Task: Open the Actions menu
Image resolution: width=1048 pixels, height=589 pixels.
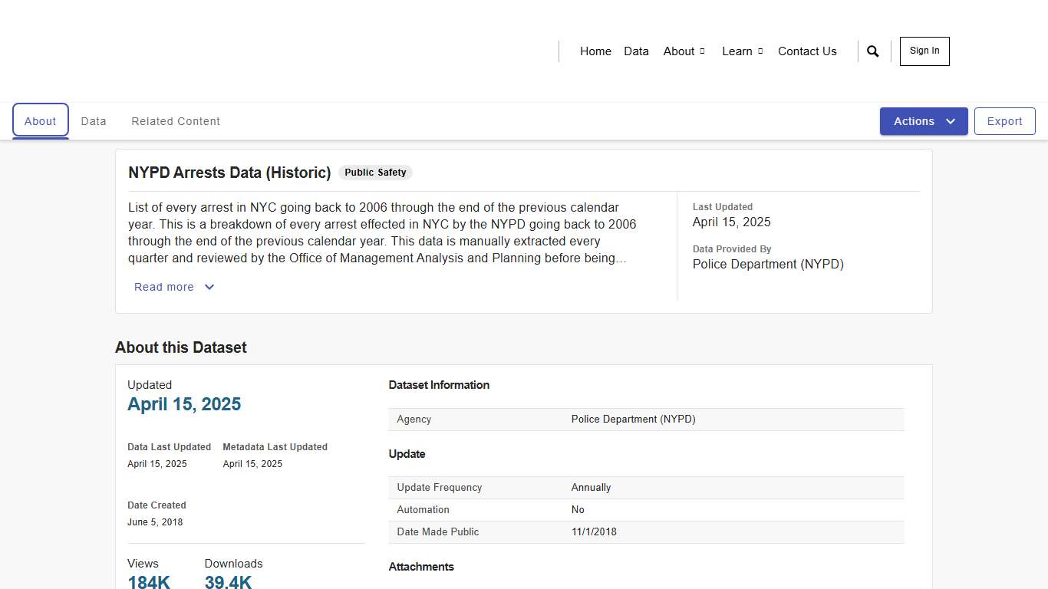Action: click(914, 121)
